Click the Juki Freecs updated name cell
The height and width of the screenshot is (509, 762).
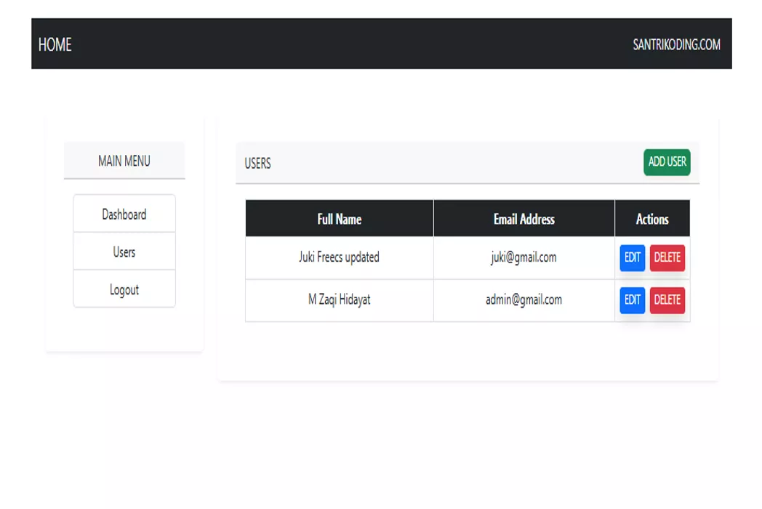340,257
